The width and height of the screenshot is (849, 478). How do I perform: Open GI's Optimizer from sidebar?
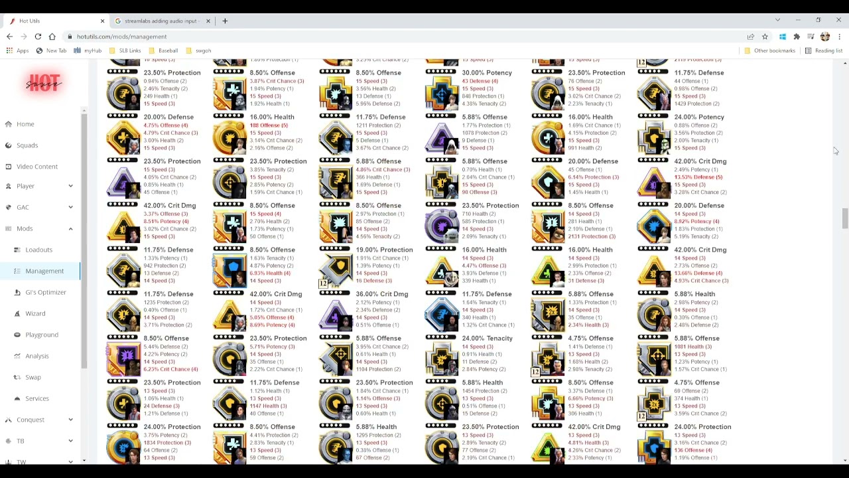tap(46, 292)
